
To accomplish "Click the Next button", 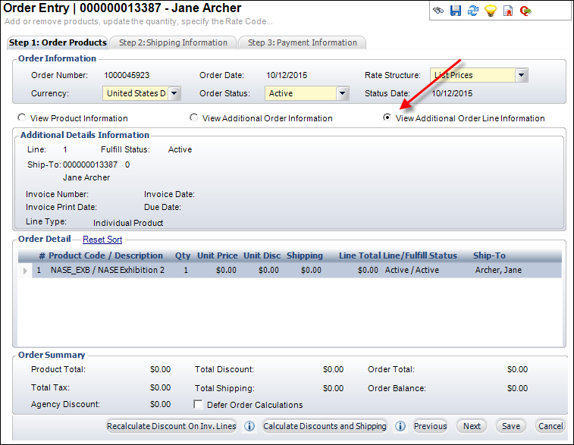I will click(x=472, y=426).
